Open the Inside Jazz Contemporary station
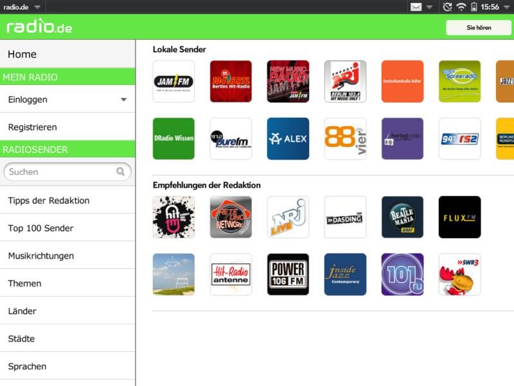This screenshot has height=386, width=514. coord(345,274)
